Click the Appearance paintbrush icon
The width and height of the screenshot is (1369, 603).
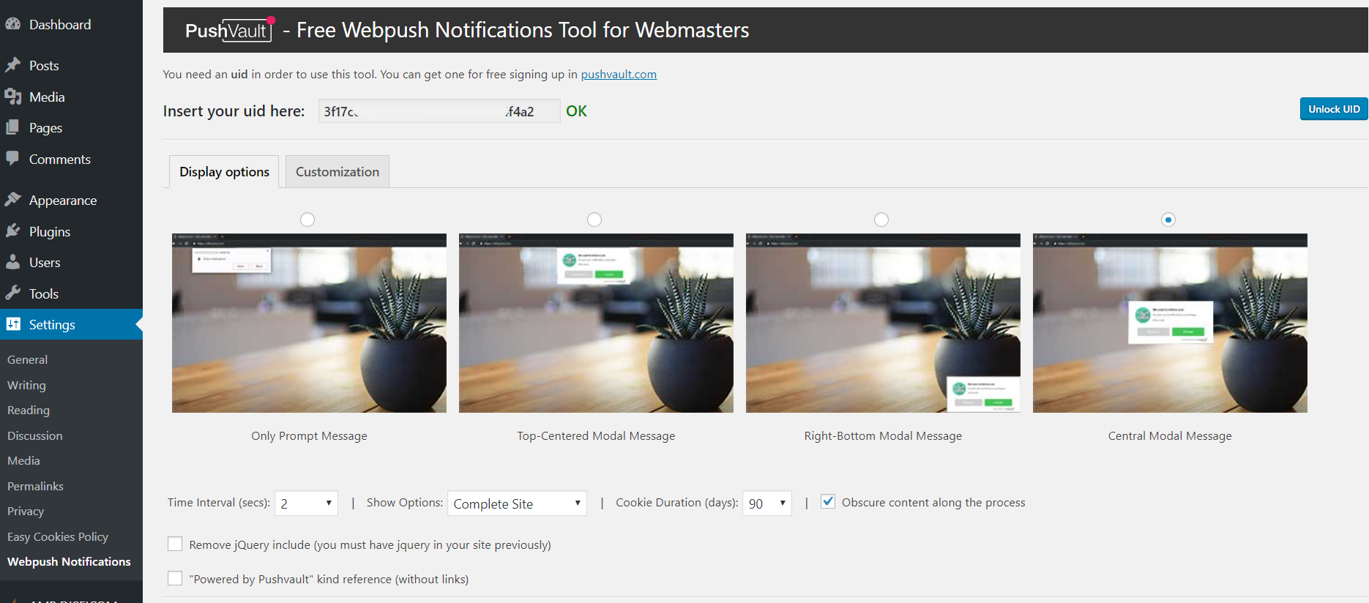pyautogui.click(x=12, y=200)
